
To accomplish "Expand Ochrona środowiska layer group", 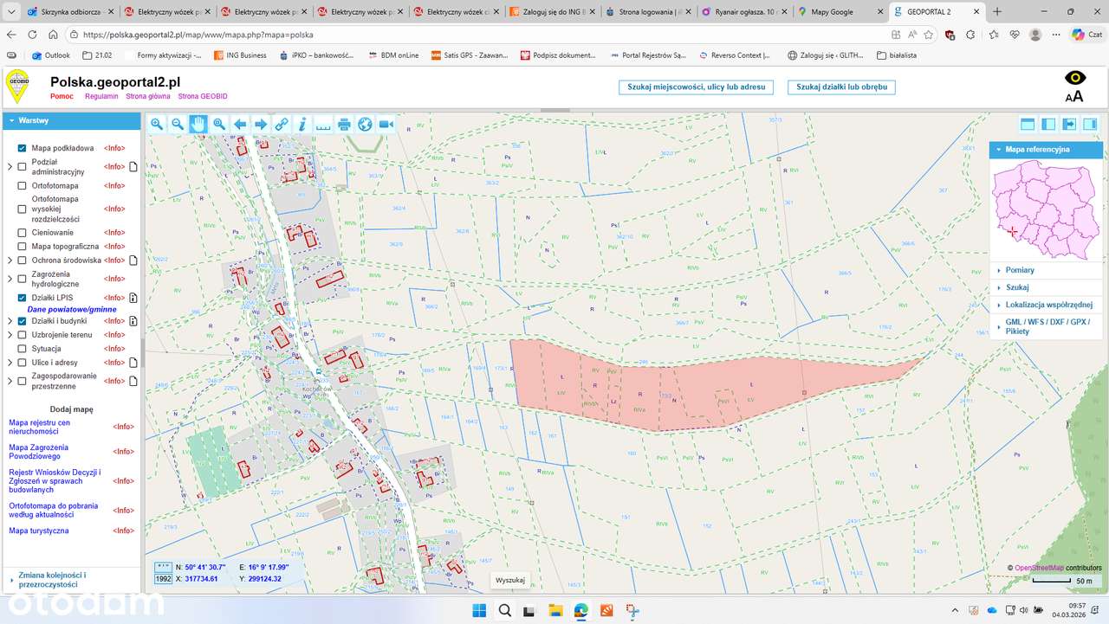I will 10,260.
